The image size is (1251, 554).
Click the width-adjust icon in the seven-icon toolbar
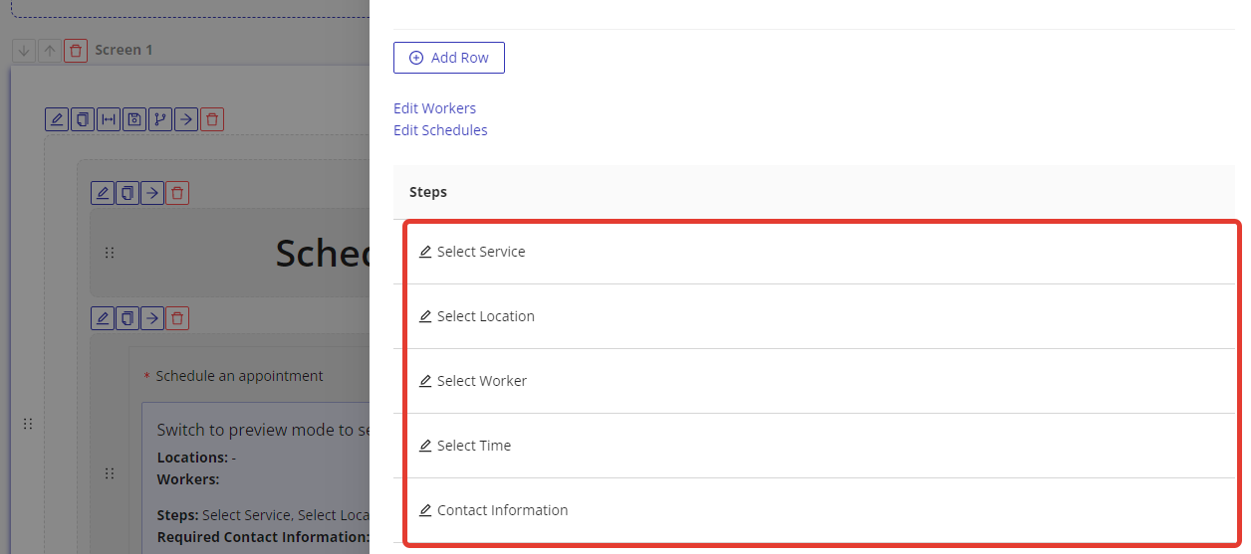click(109, 119)
